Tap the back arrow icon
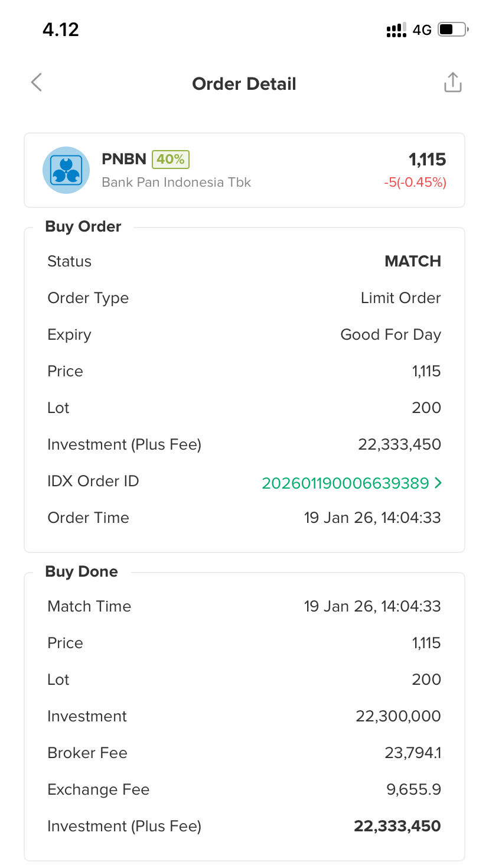489x865 pixels. pyautogui.click(x=37, y=83)
